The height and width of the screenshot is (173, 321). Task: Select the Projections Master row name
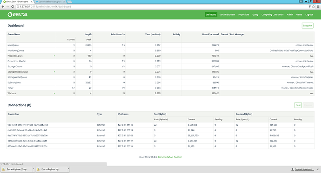(17, 61)
